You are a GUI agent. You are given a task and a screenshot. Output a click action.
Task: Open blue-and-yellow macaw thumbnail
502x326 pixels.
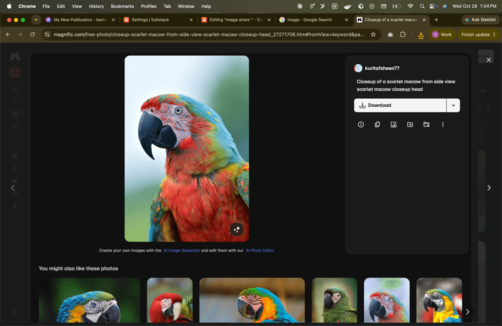[439, 300]
